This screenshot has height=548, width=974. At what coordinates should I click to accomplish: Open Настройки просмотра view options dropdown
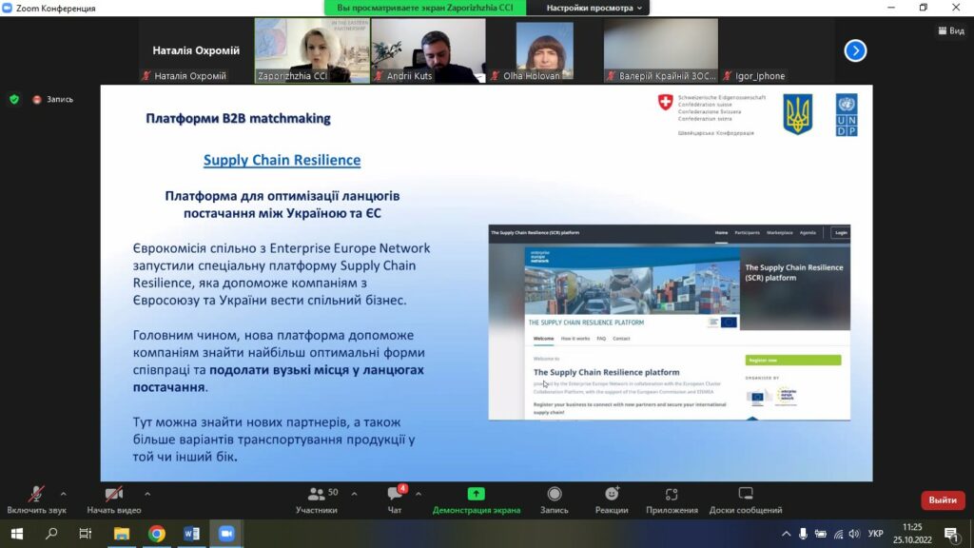(594, 8)
